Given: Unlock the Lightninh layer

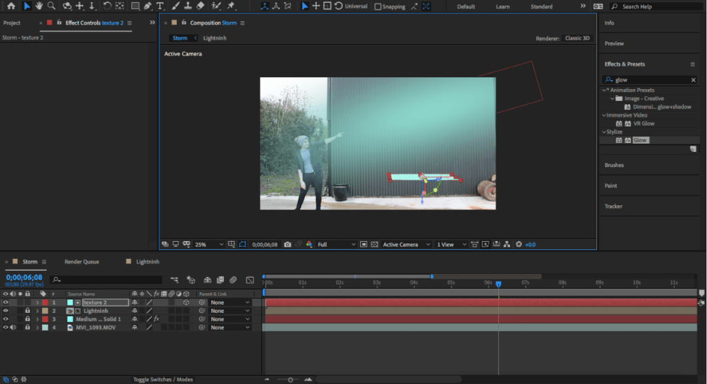Looking at the screenshot, I should point(28,311).
